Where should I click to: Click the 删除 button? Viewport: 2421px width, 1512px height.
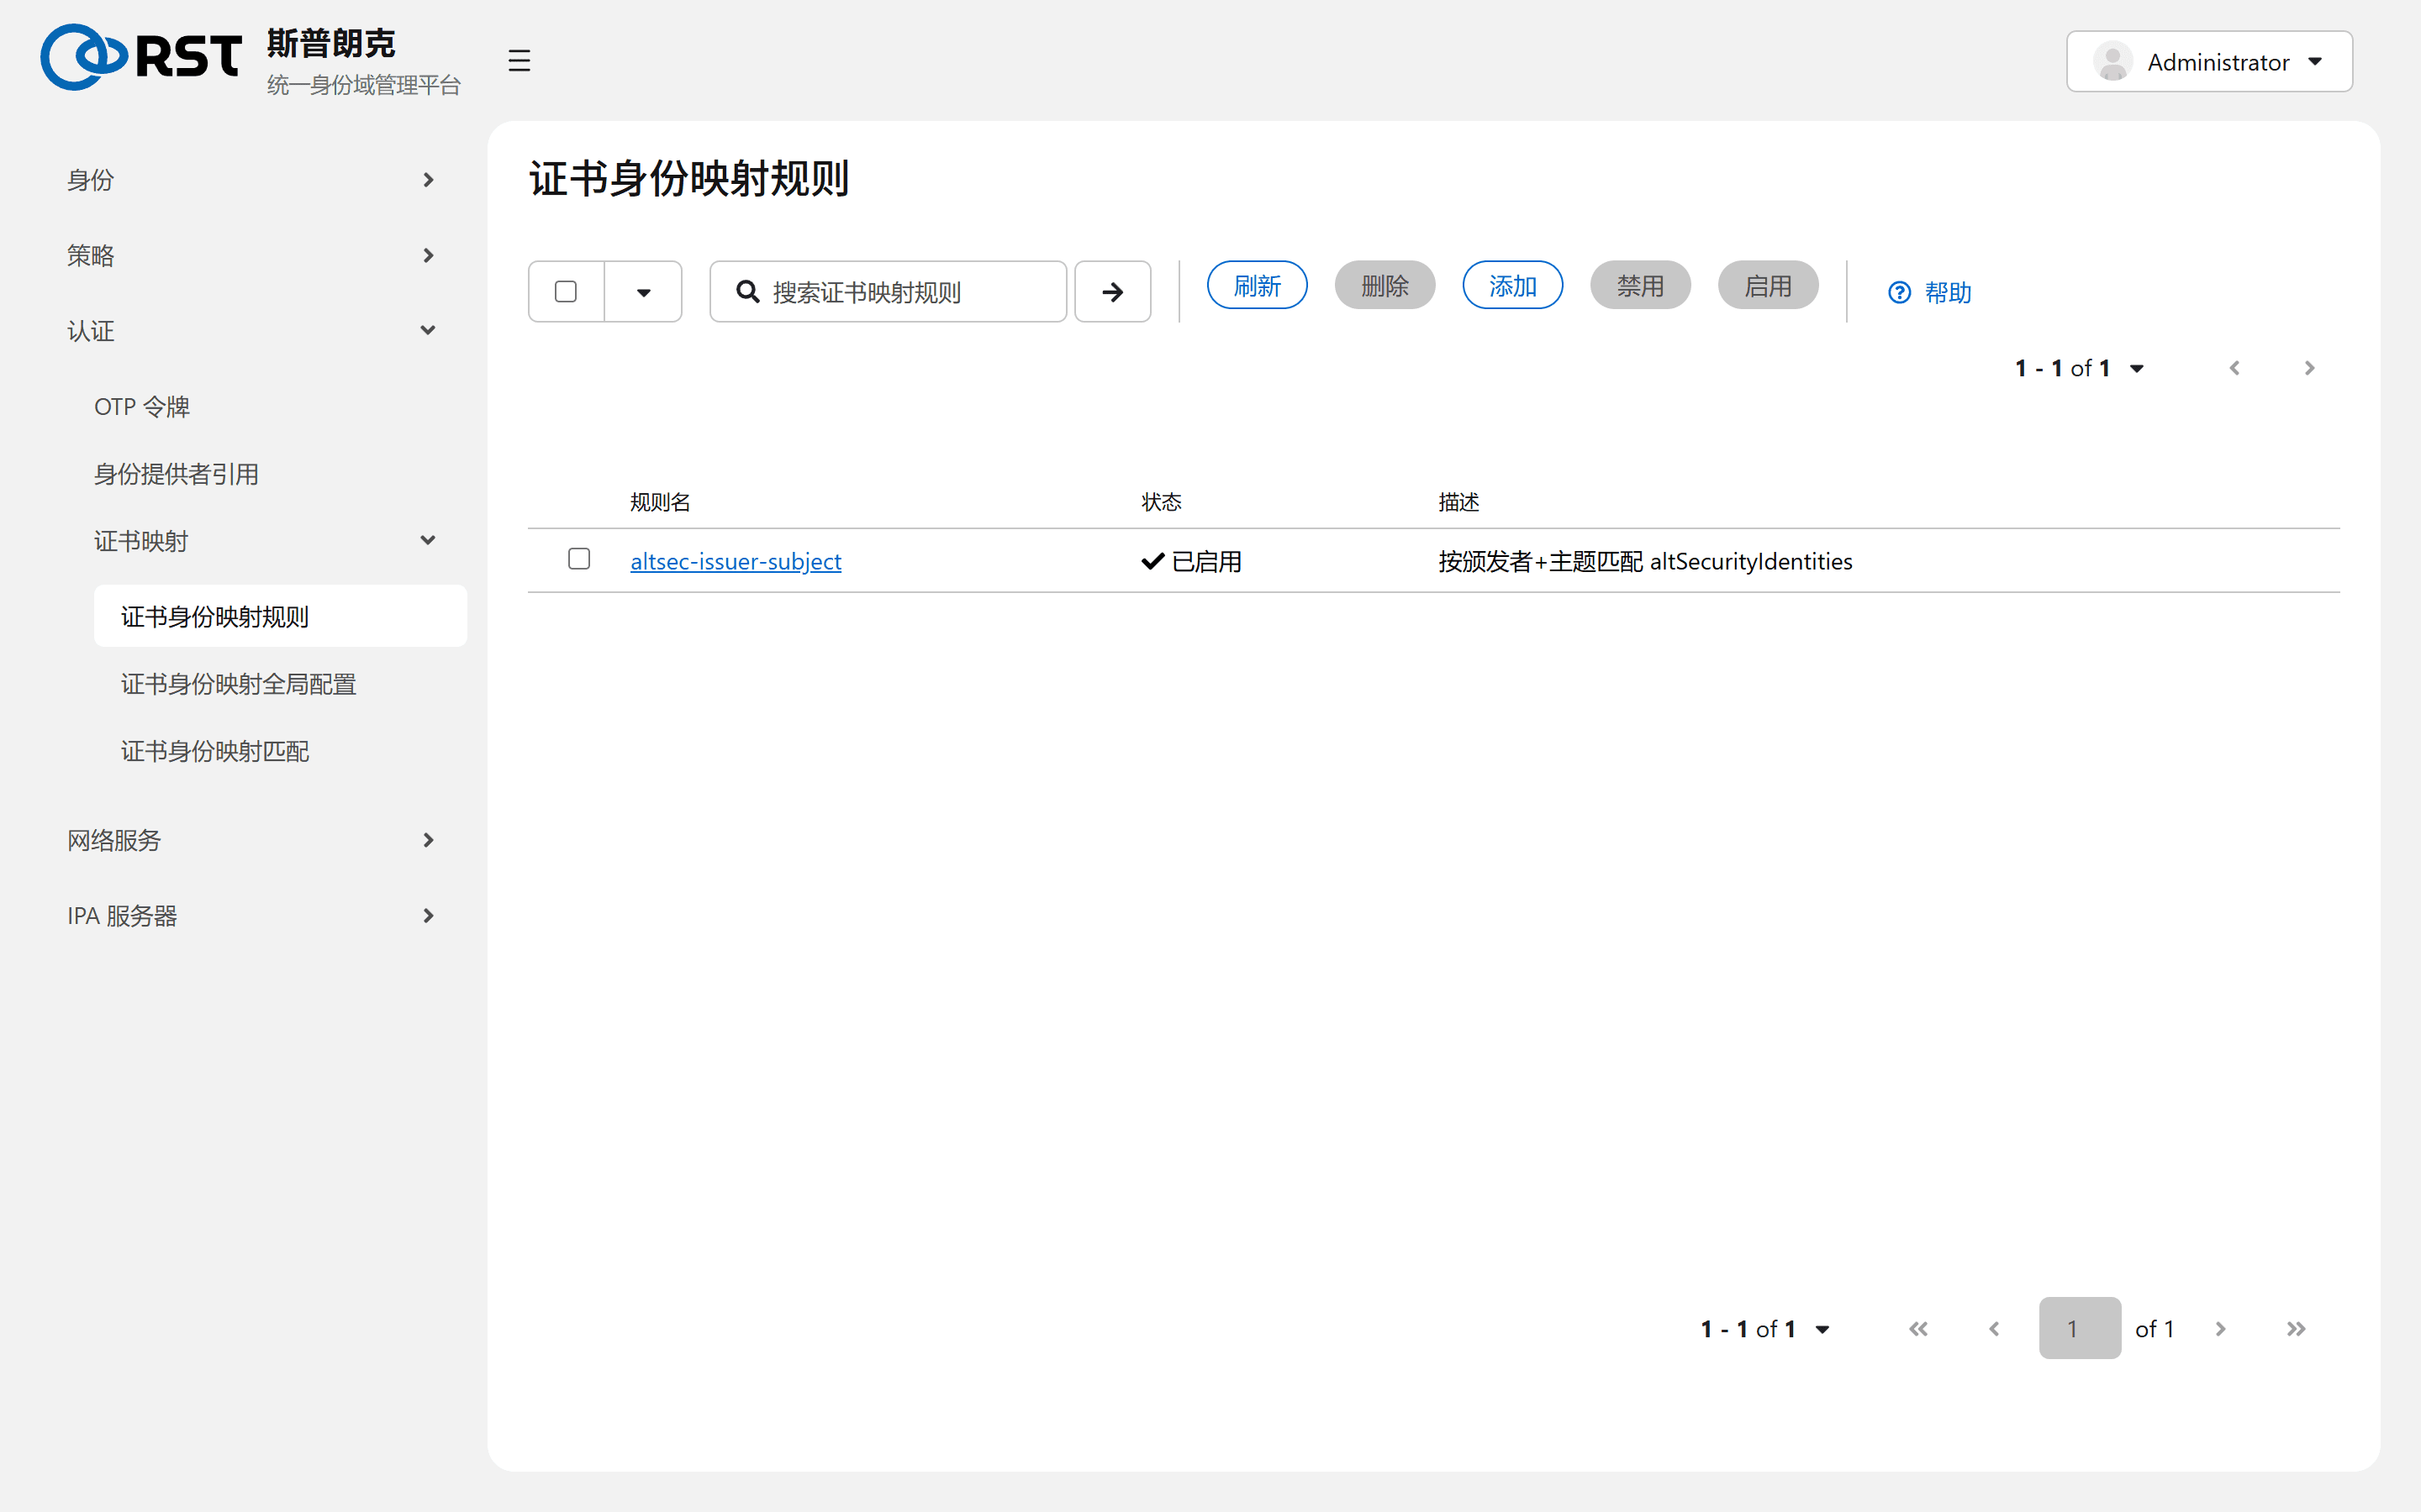point(1385,286)
